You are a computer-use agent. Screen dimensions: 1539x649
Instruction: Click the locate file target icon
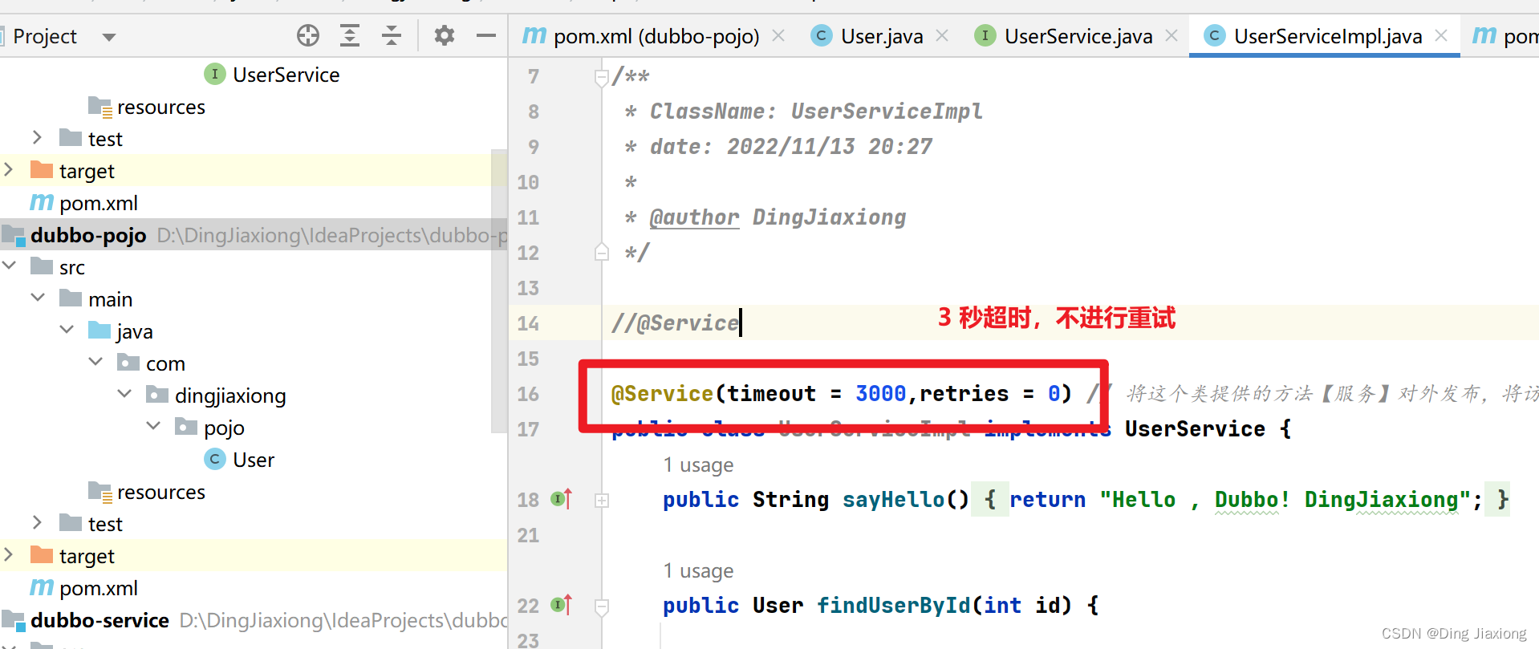point(308,35)
